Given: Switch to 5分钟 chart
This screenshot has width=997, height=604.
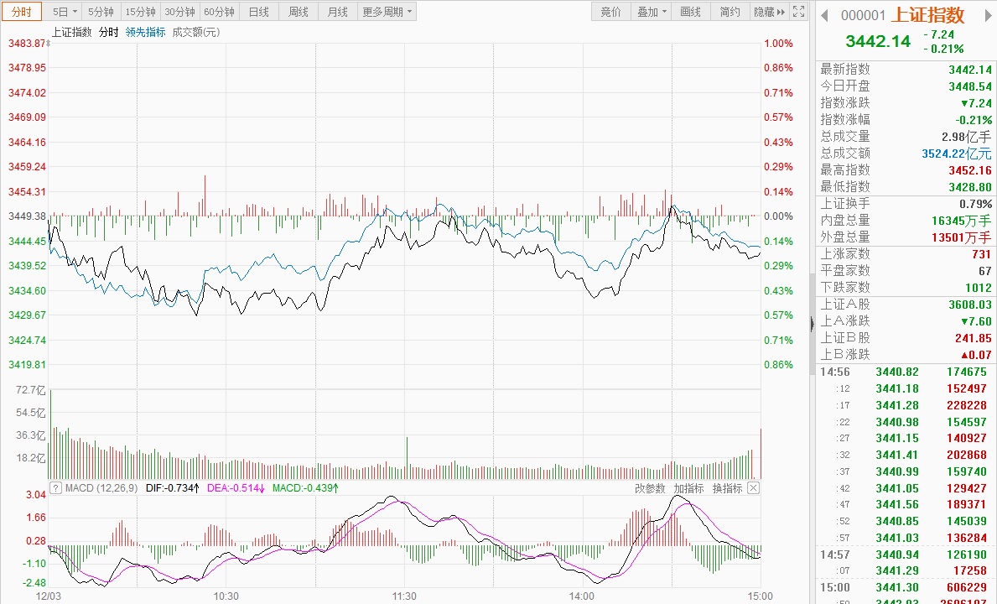Looking at the screenshot, I should coord(101,12).
